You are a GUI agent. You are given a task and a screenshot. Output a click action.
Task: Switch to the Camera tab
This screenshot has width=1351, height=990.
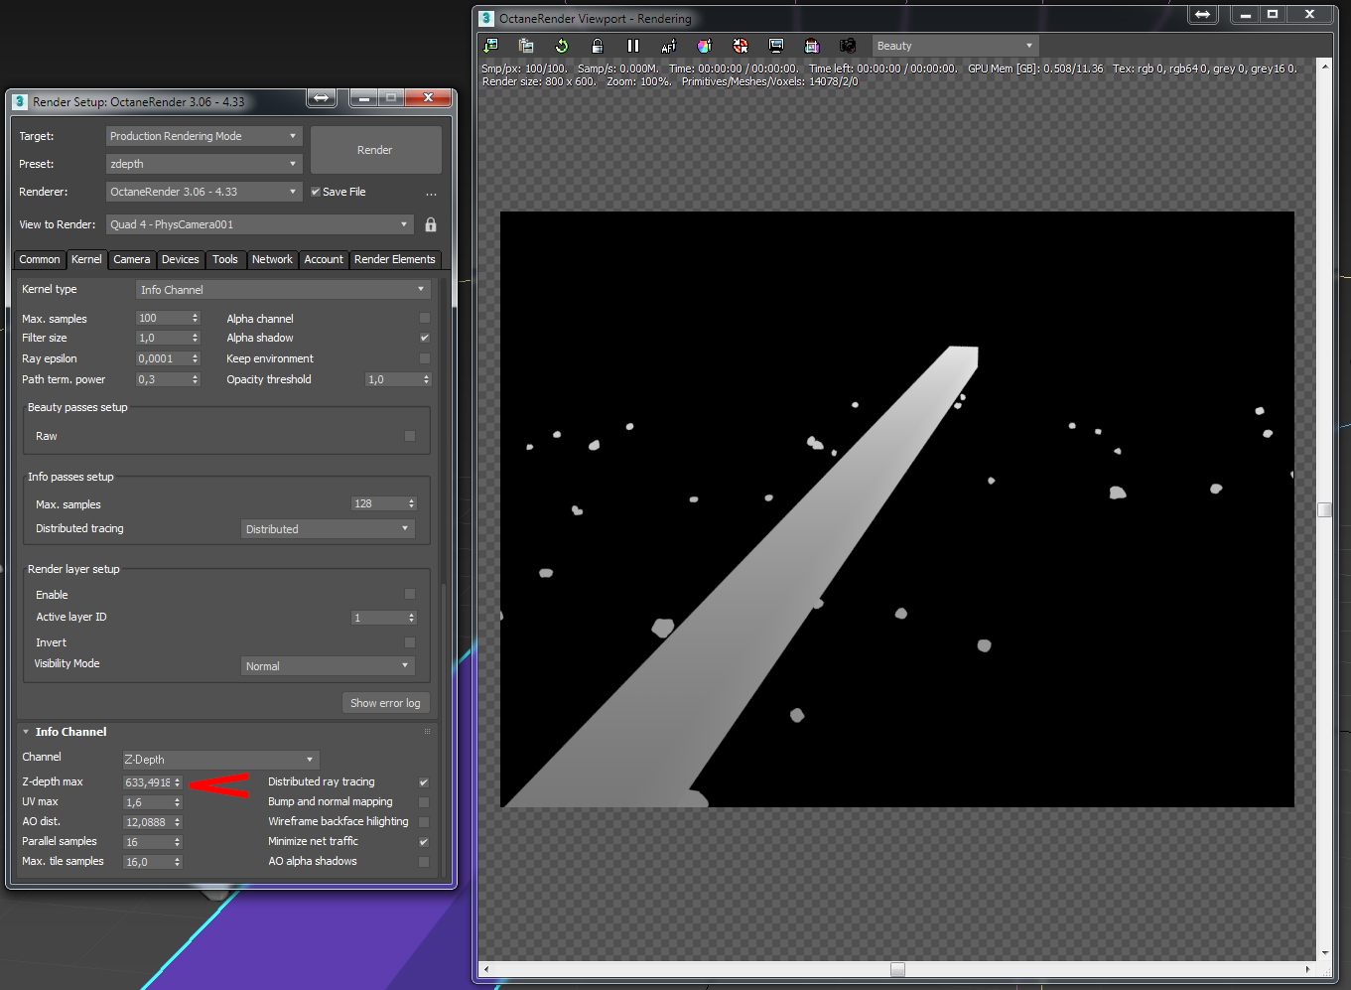coord(132,259)
